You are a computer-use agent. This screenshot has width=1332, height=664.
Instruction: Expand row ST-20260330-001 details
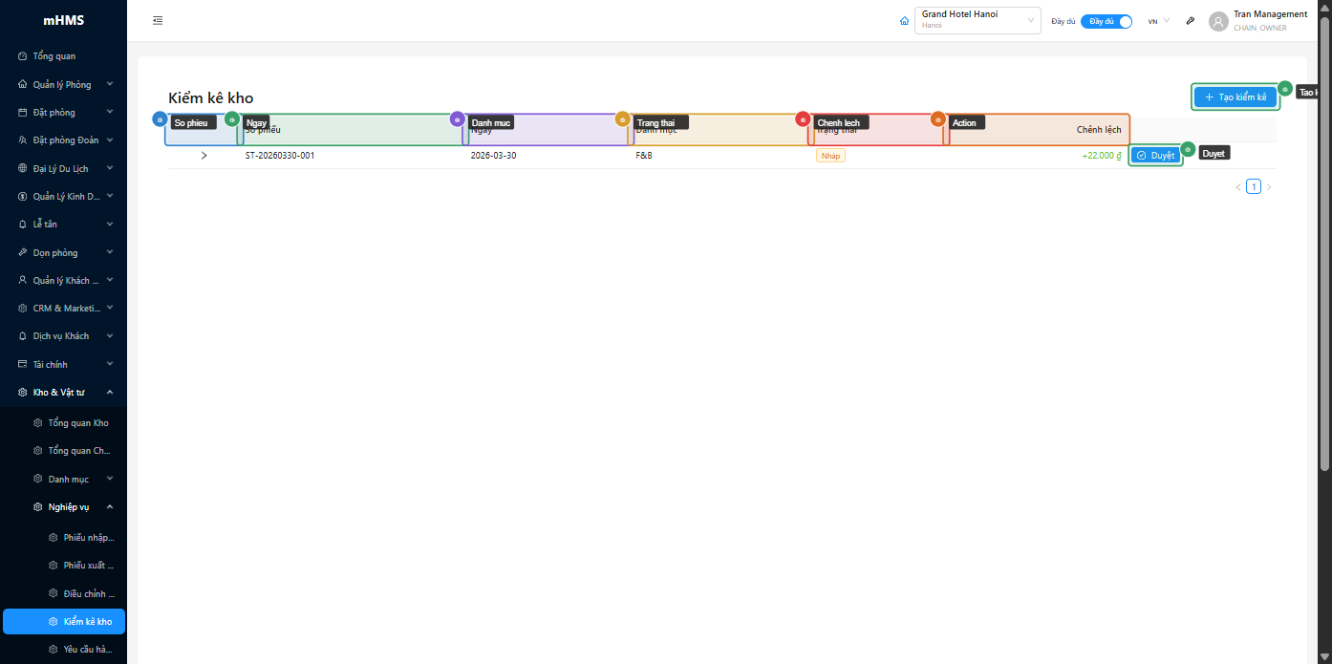pyautogui.click(x=204, y=156)
